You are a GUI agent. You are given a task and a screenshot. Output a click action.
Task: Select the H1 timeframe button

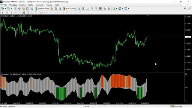pos(63,13)
